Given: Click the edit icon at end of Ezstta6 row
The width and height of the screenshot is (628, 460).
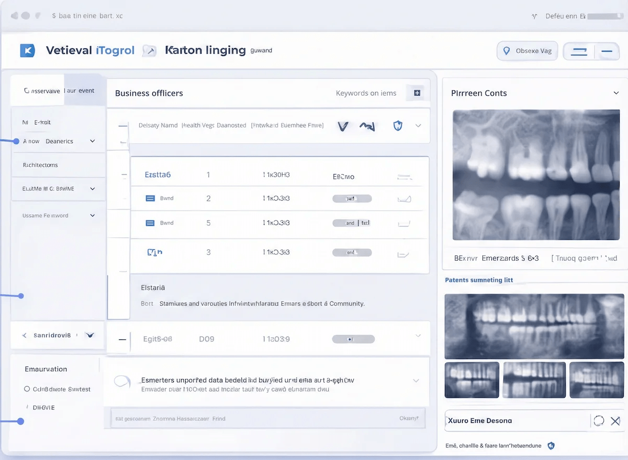Looking at the screenshot, I should [404, 177].
